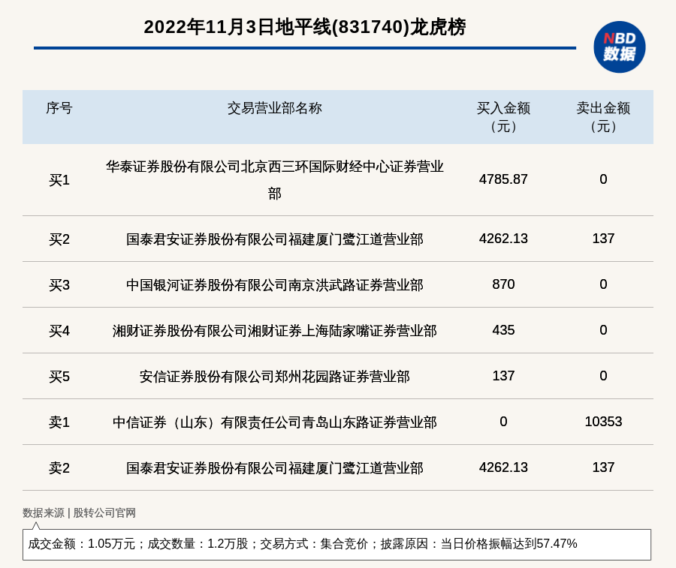Viewport: 676px width, 568px height.
Task: Click the 卖出金额（元） column header
Action: tap(603, 117)
